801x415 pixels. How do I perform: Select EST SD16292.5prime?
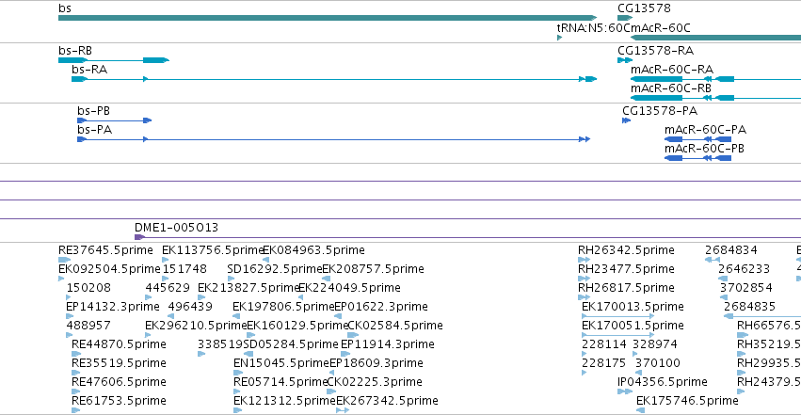pos(275,269)
